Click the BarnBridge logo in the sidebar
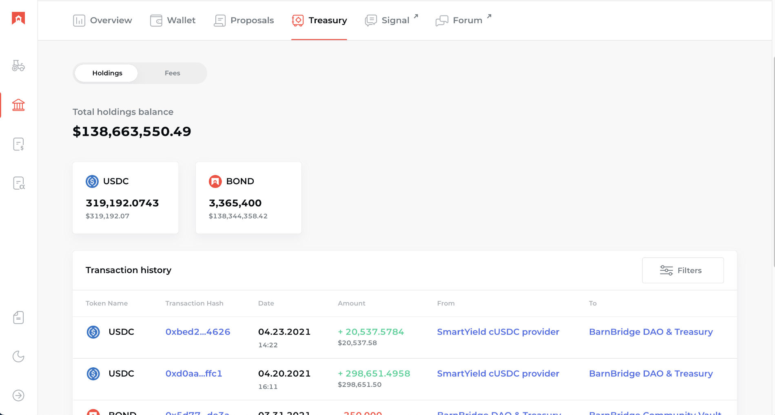The height and width of the screenshot is (415, 775). tap(18, 18)
